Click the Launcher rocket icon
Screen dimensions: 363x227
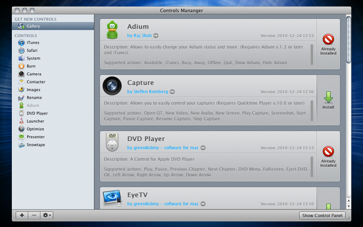tap(21, 121)
